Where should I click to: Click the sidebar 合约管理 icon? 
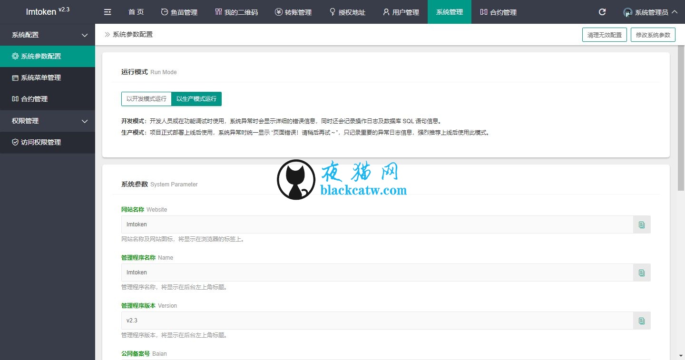point(15,99)
